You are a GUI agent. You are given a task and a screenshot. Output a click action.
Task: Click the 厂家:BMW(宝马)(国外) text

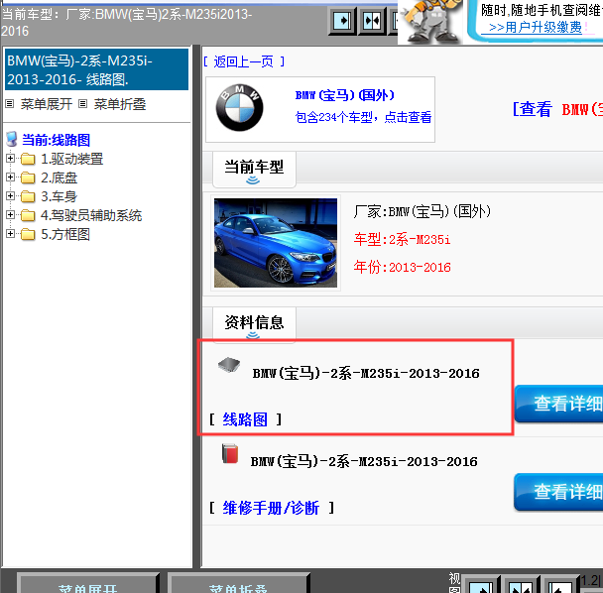click(422, 211)
